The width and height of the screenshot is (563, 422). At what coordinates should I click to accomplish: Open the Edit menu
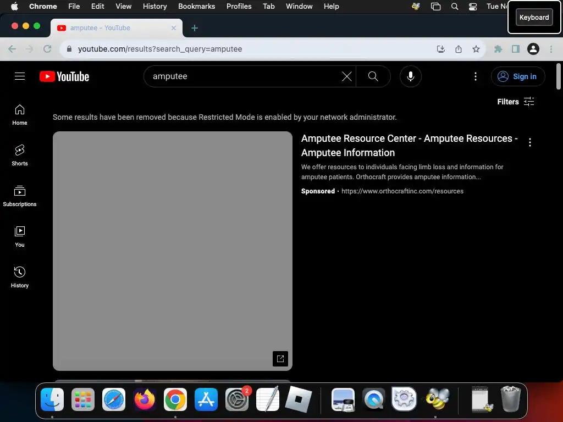click(x=97, y=7)
